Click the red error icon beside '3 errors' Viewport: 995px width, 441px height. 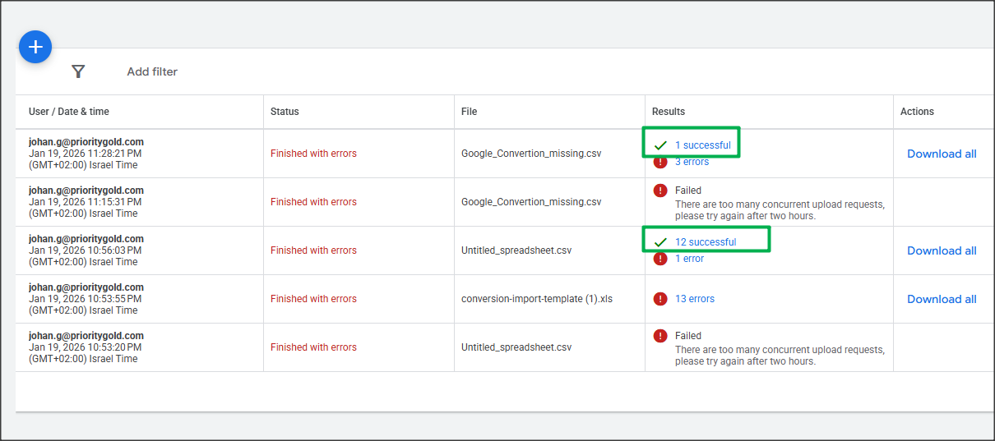click(659, 162)
